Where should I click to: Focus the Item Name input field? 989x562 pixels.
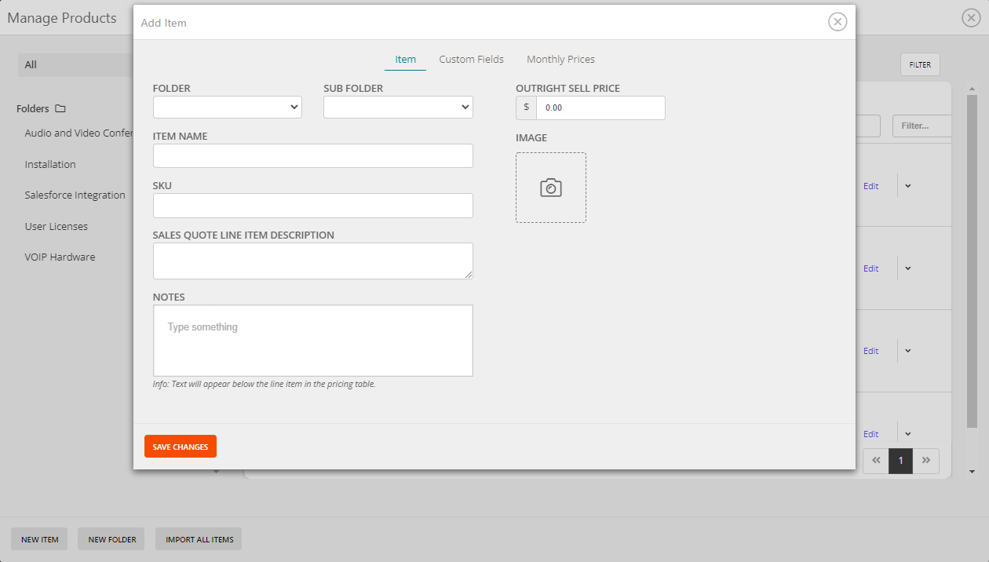(x=312, y=156)
